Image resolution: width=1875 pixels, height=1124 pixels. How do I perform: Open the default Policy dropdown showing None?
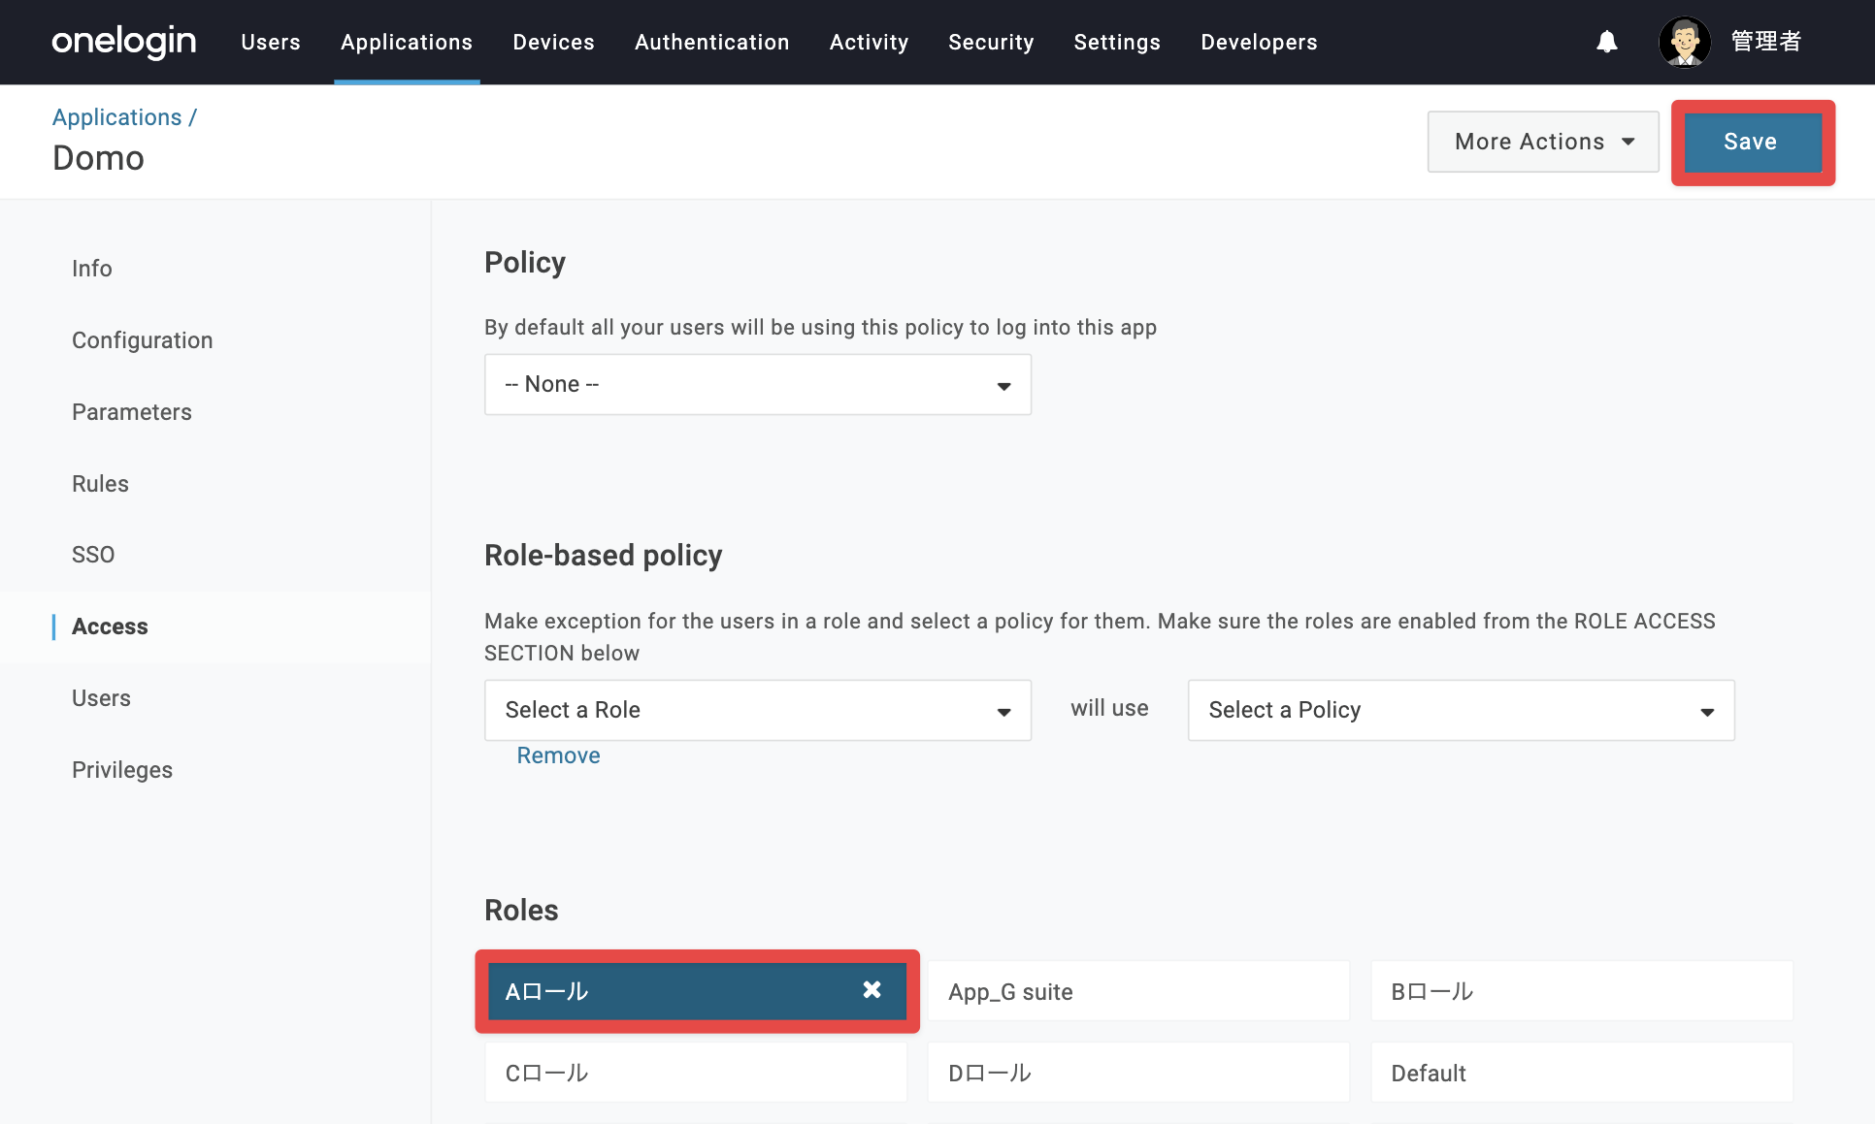[758, 385]
